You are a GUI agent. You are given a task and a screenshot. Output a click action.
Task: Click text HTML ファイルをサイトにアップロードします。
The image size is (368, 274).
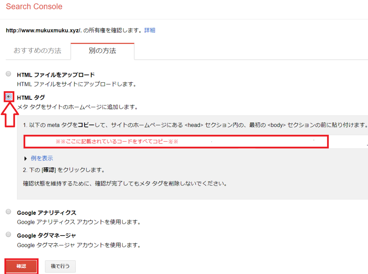tap(77, 84)
